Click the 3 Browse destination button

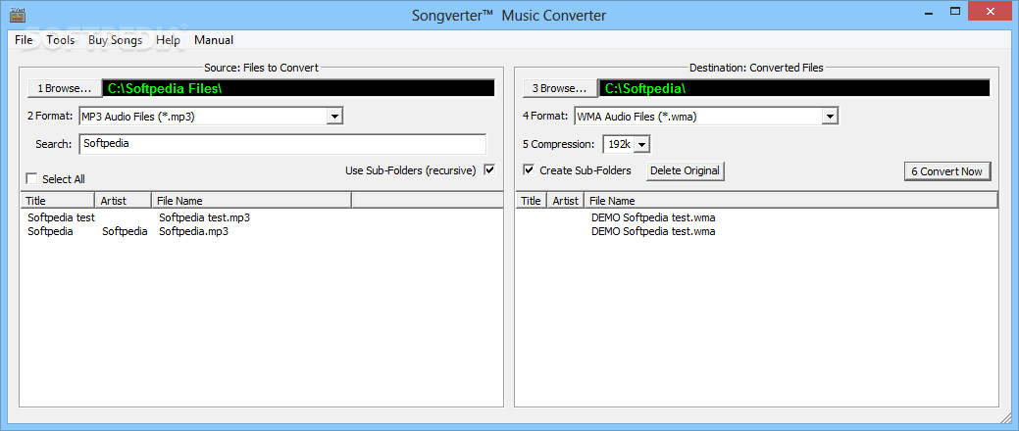click(560, 88)
